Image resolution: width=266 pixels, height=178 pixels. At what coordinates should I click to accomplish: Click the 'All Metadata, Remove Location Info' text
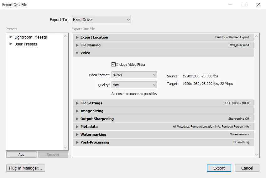pos(196,126)
